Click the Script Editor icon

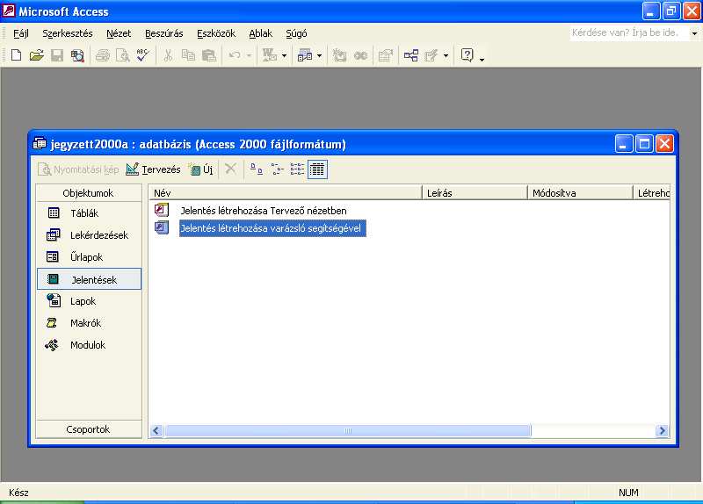tap(360, 55)
